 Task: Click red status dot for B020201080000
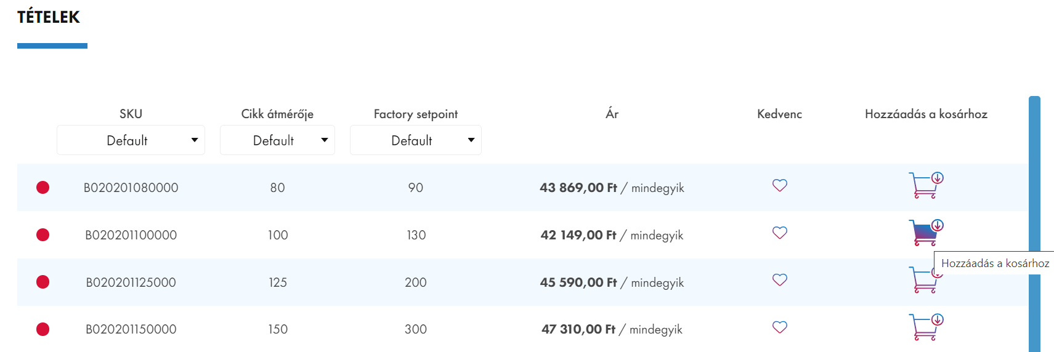(x=43, y=188)
